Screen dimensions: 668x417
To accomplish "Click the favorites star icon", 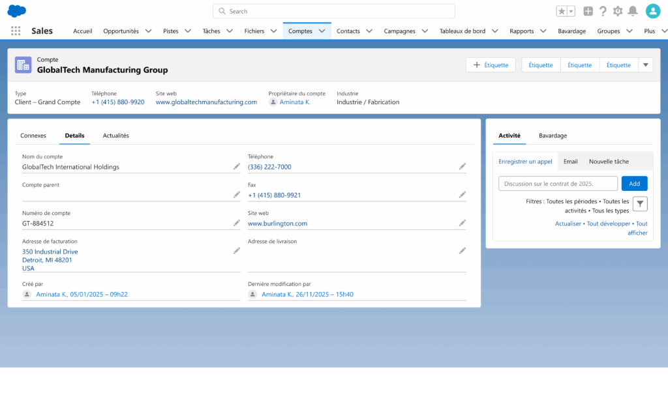I will (562, 12).
